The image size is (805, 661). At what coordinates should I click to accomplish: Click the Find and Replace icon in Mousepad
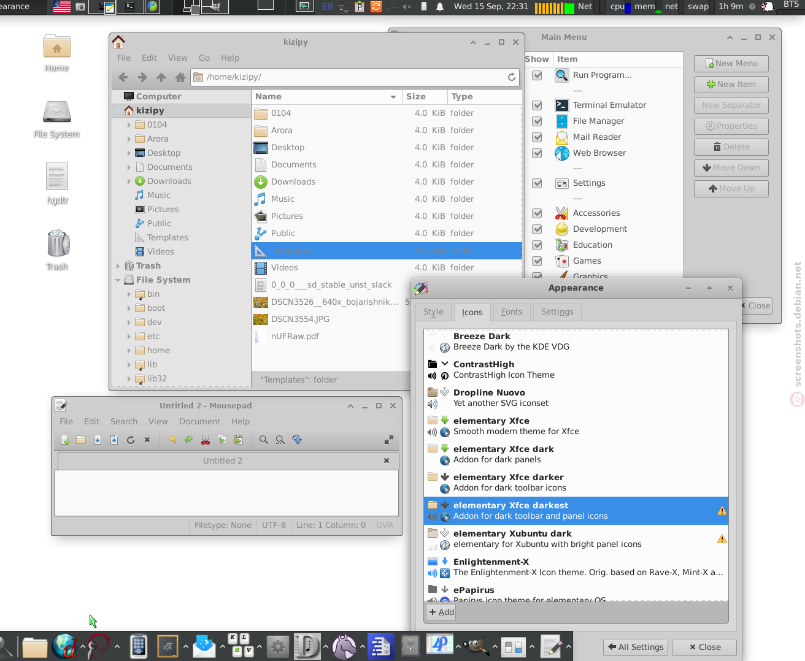(280, 440)
